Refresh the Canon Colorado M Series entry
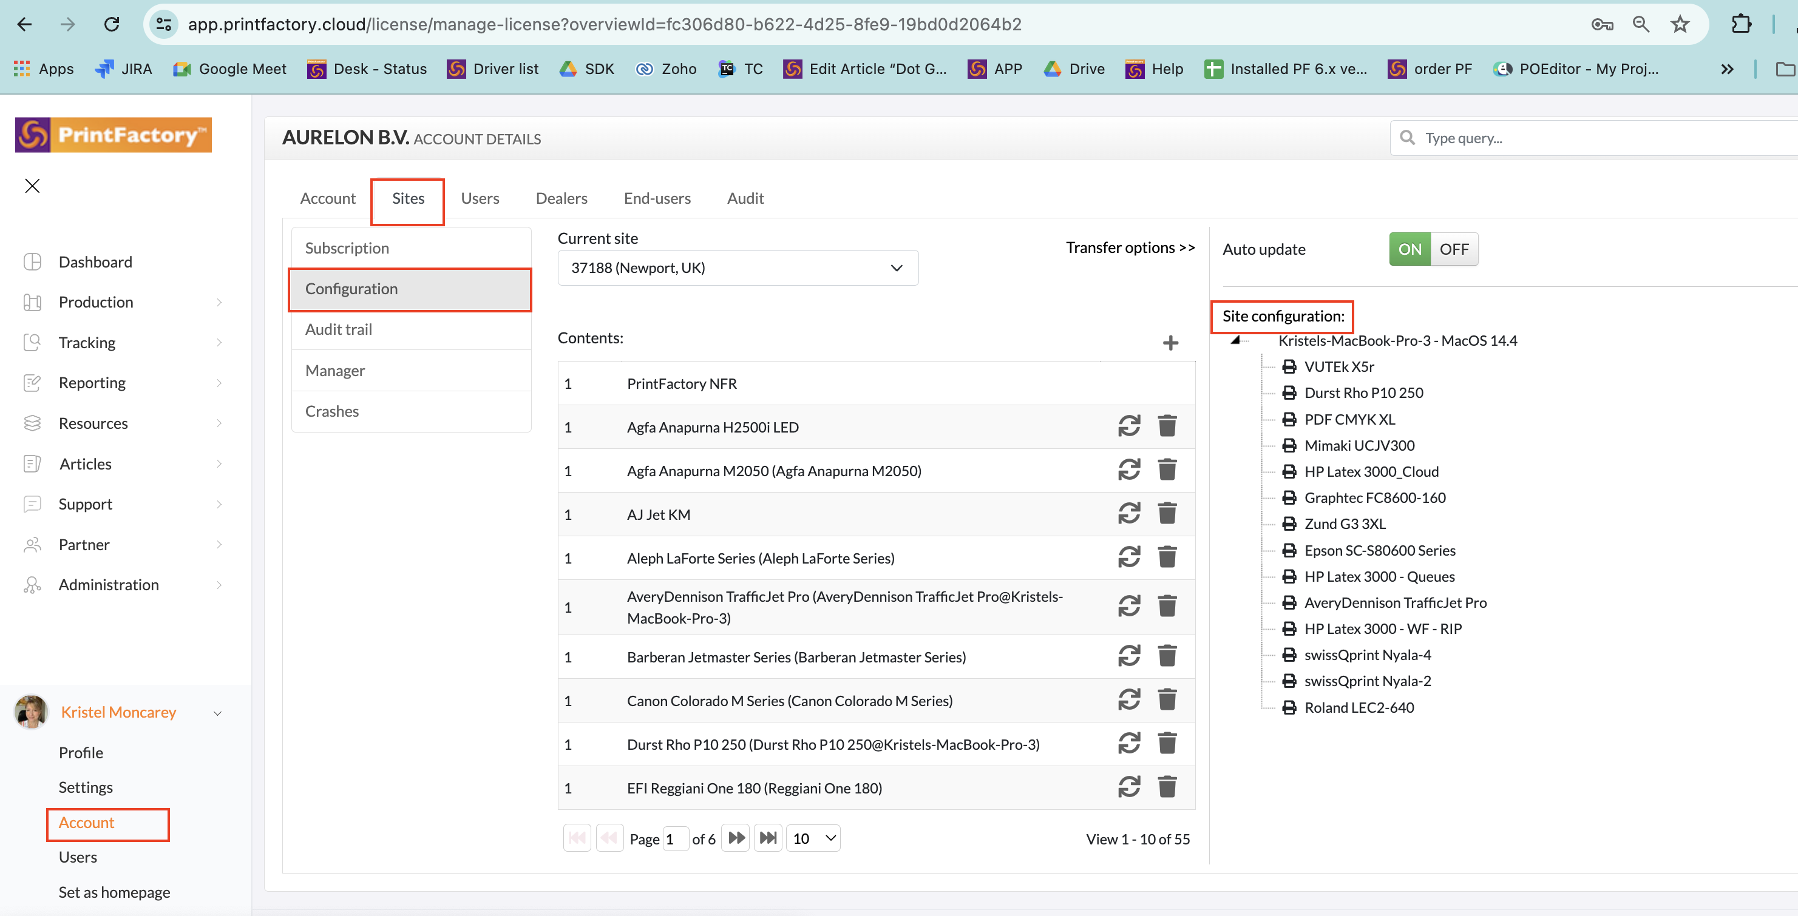The width and height of the screenshot is (1798, 916). (1128, 699)
